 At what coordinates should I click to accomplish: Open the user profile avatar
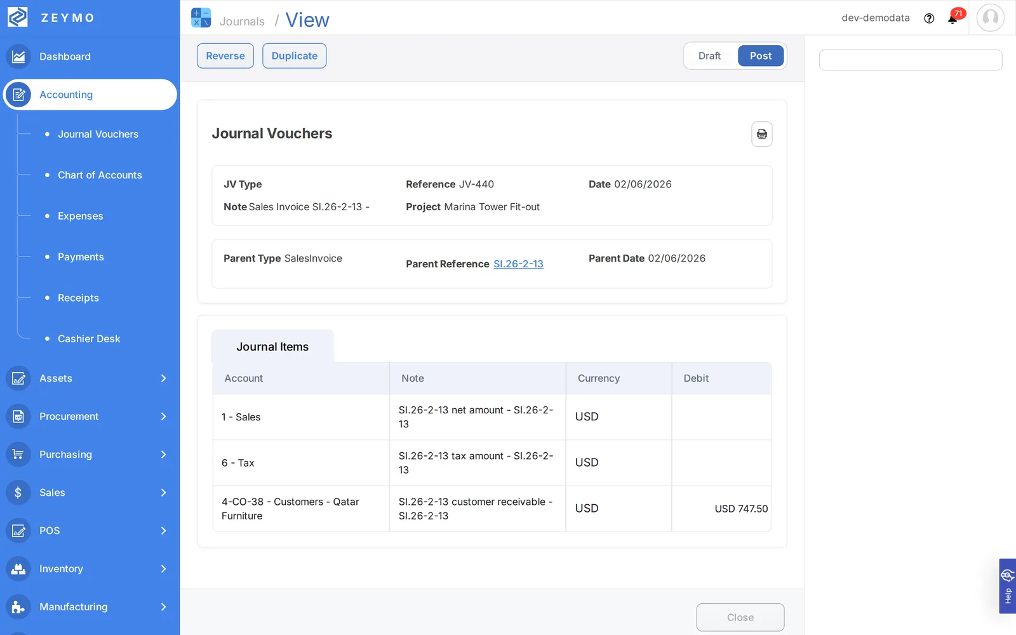[x=990, y=18]
